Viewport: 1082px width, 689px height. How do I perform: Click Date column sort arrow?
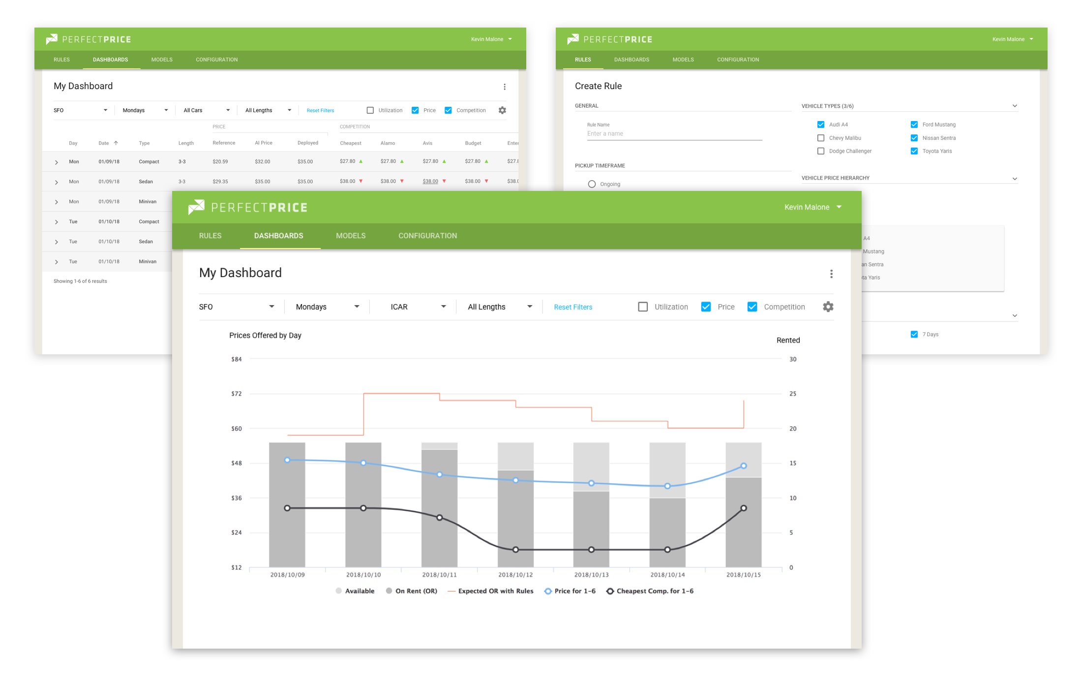point(116,143)
